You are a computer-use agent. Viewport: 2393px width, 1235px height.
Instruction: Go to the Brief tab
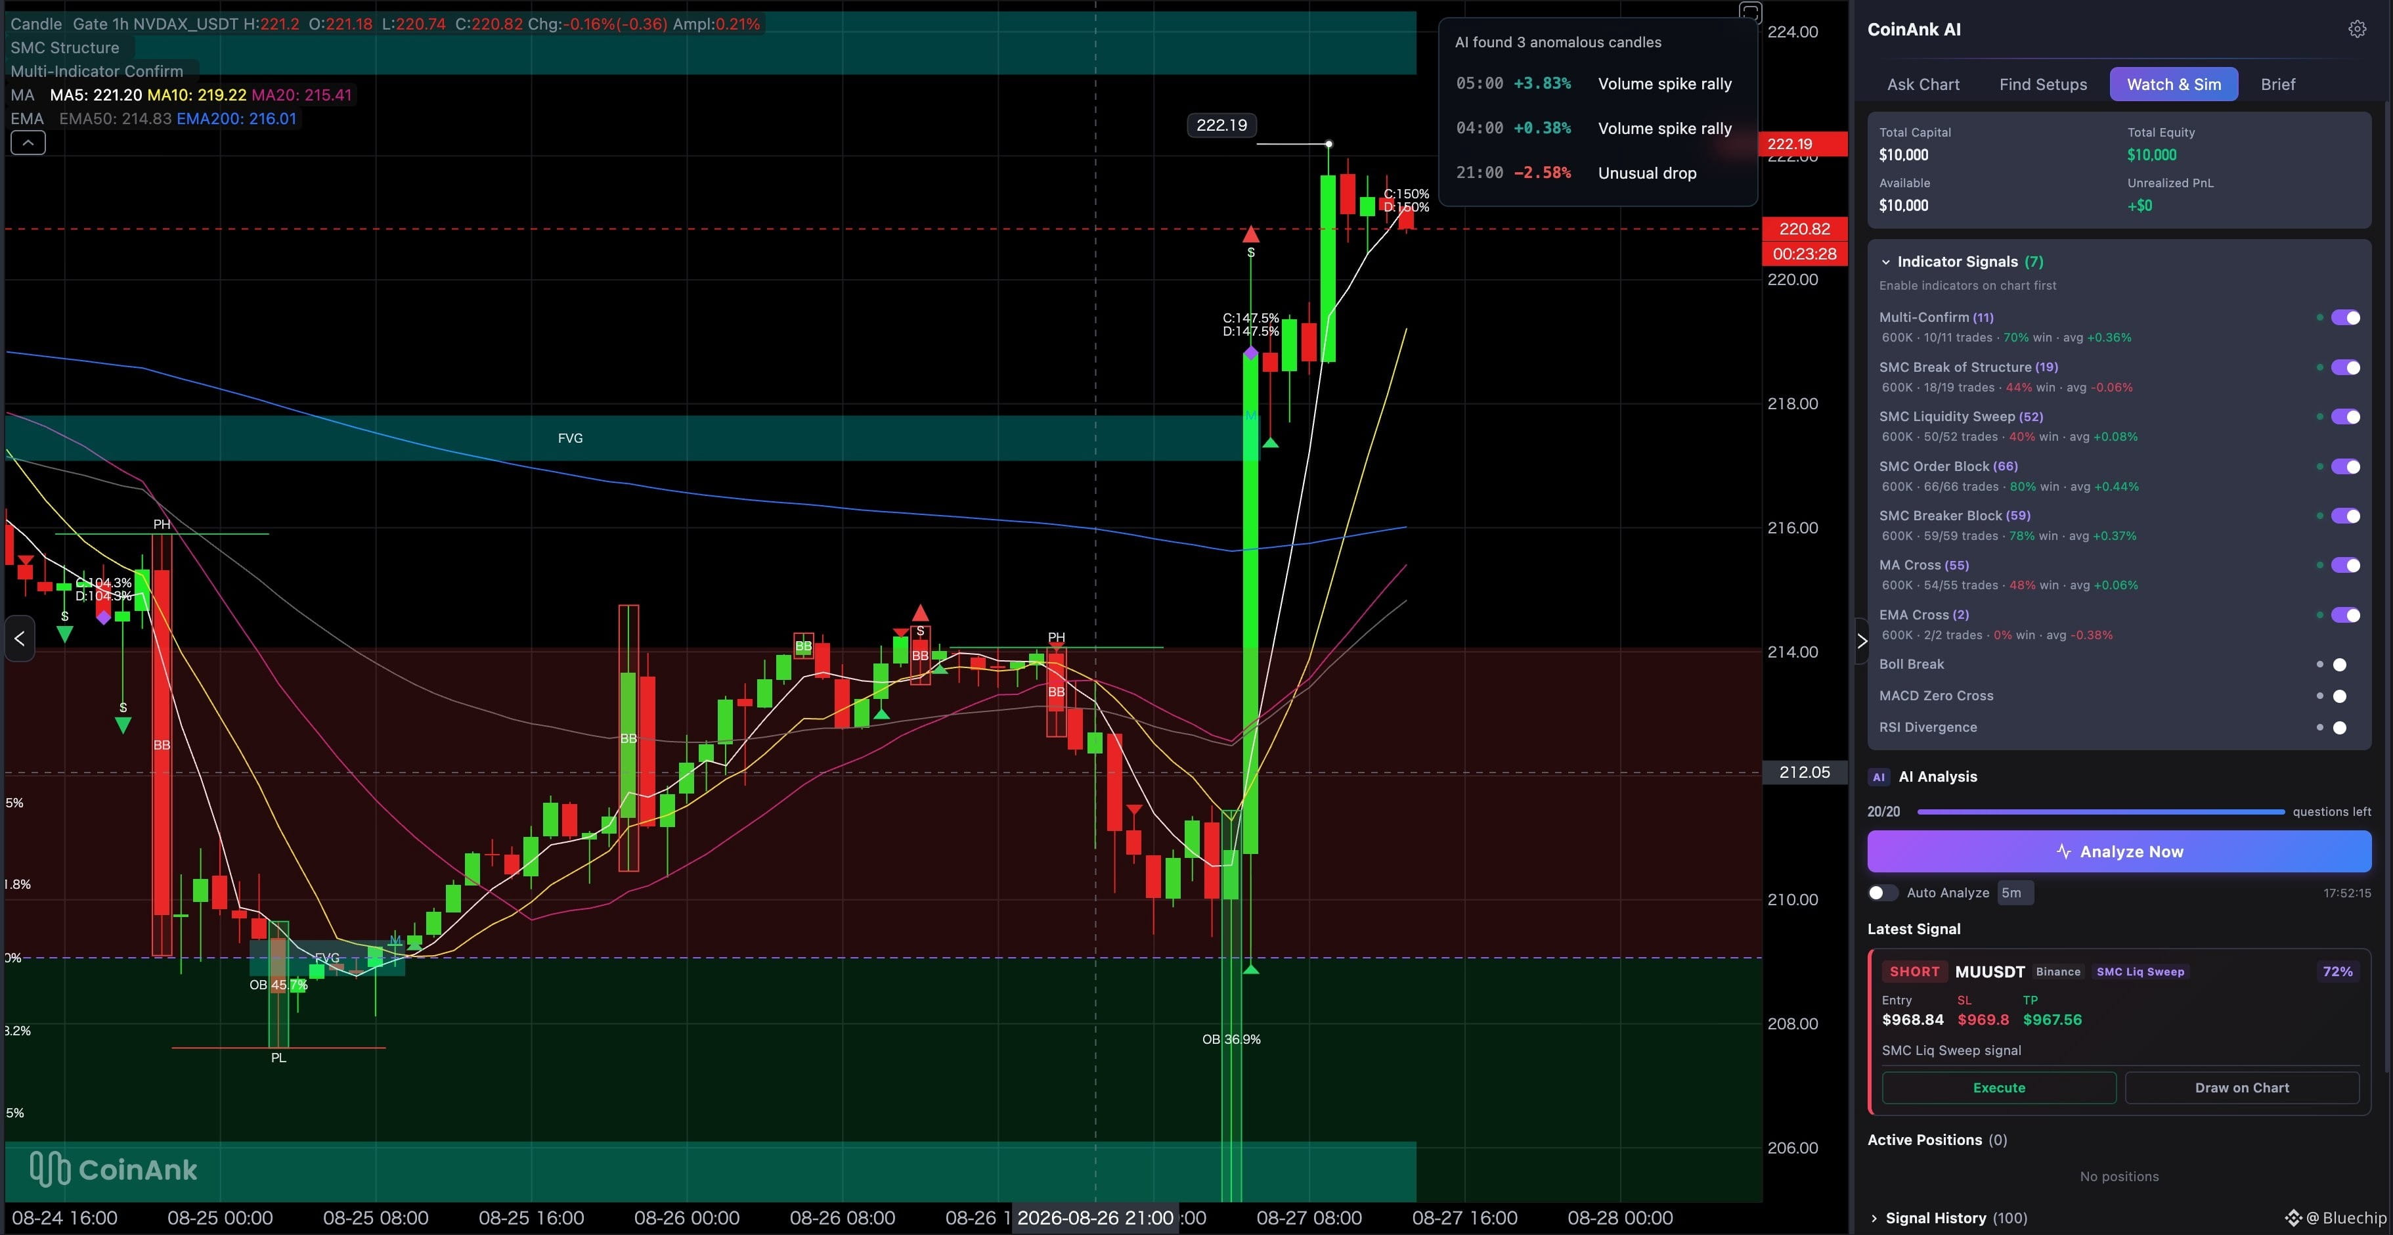[2278, 85]
